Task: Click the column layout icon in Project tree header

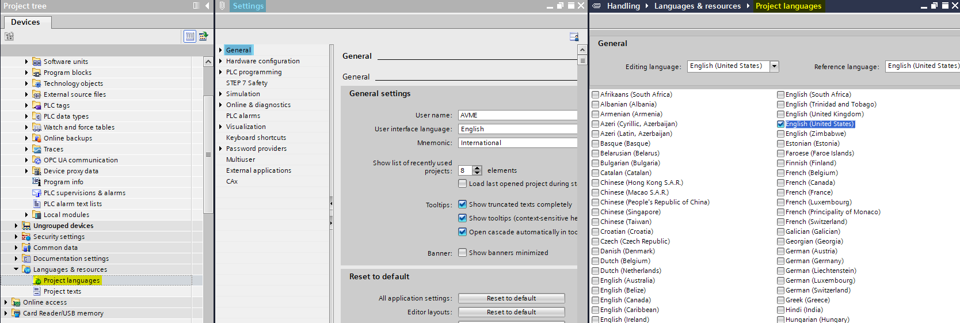Action: [196, 6]
